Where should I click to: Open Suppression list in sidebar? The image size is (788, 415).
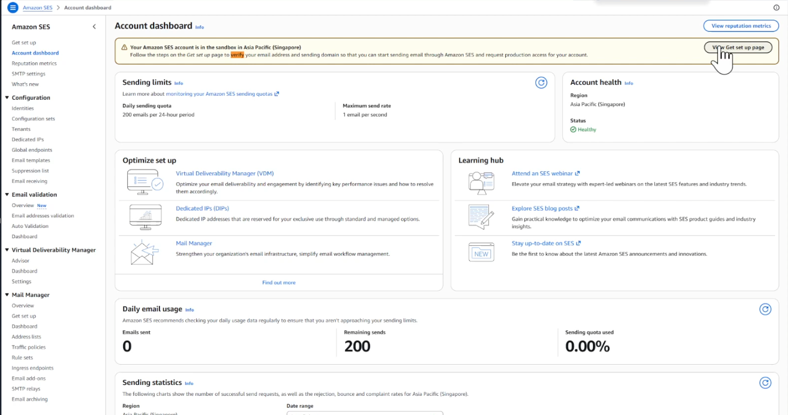pos(30,171)
